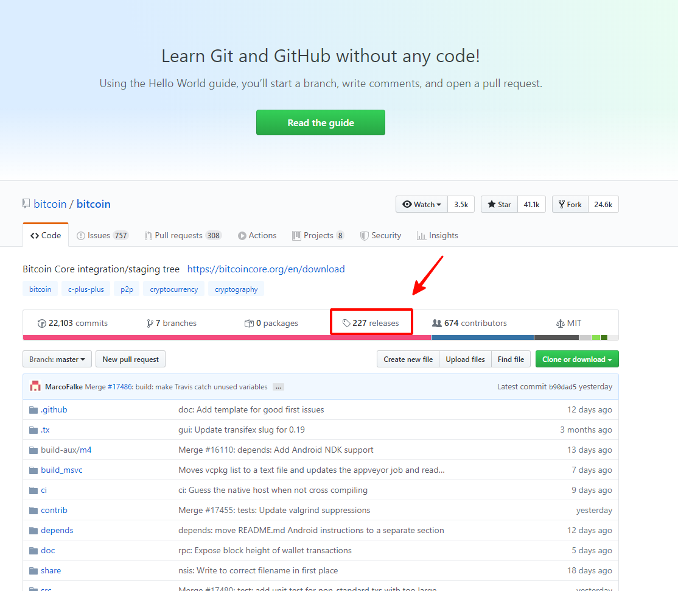The height and width of the screenshot is (591, 678).
Task: Star the bitcoin repository
Action: click(499, 204)
